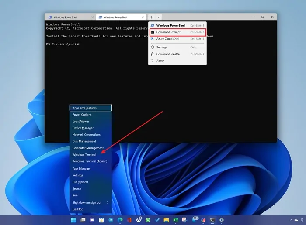306x225 pixels.
Task: Open Task View on the taskbar
Action: point(83,220)
